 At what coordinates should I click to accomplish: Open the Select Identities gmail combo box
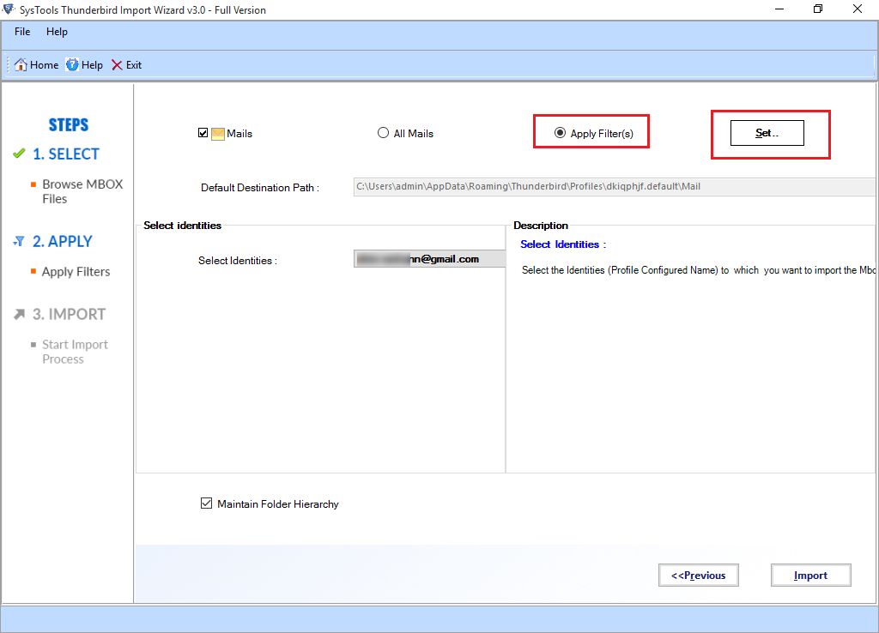coord(429,259)
